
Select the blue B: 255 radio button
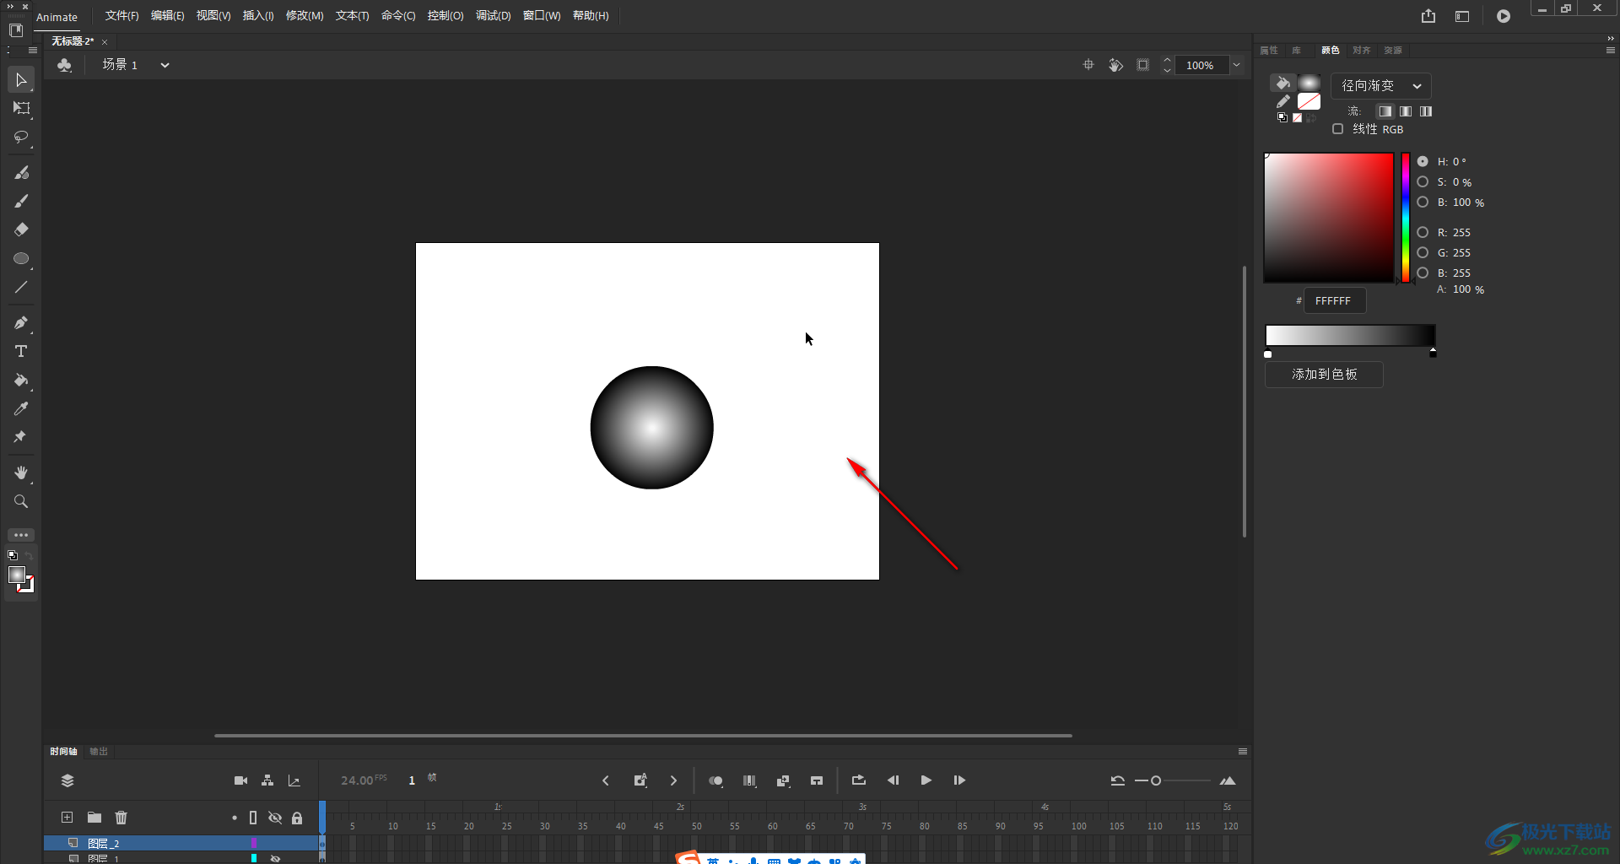(1423, 273)
